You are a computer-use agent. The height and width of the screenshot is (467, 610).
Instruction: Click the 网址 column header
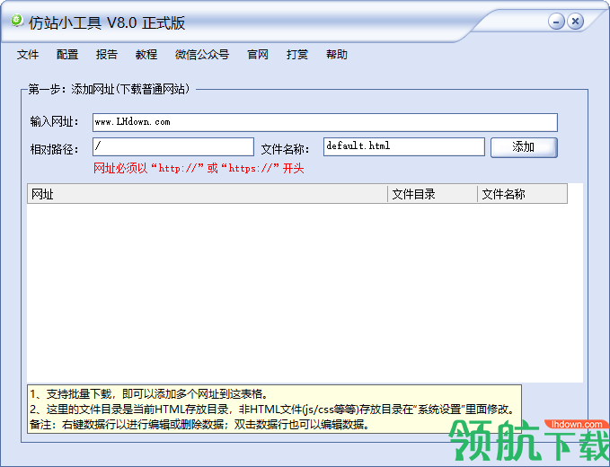[208, 194]
